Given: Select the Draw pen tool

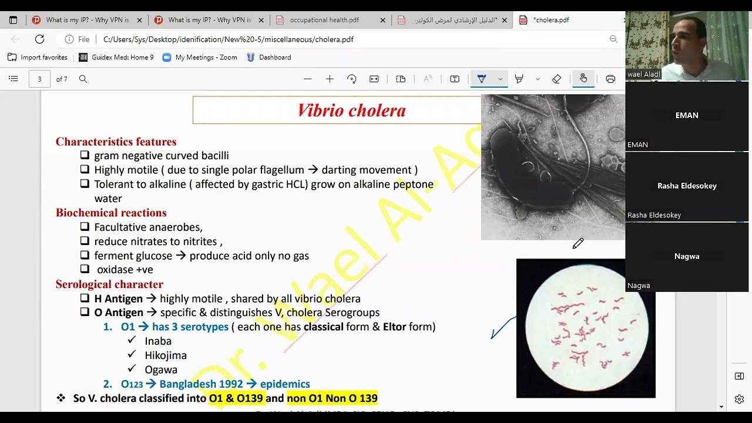Looking at the screenshot, I should point(482,79).
